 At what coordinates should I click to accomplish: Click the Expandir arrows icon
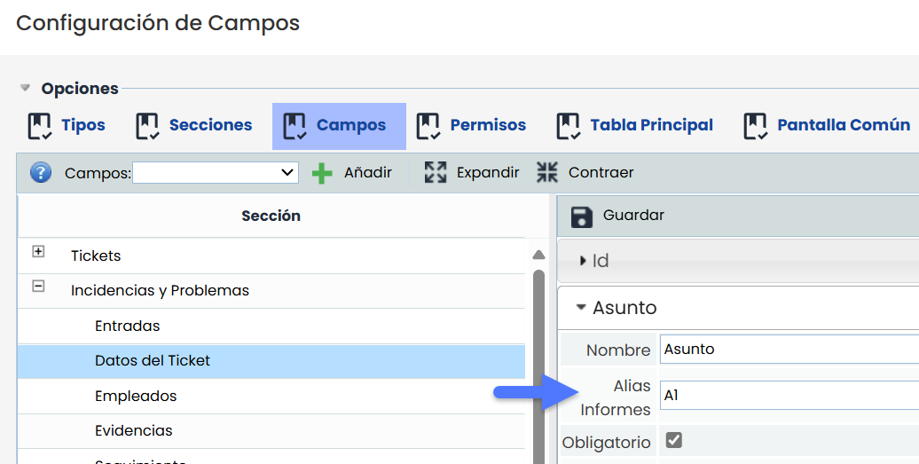tap(436, 172)
